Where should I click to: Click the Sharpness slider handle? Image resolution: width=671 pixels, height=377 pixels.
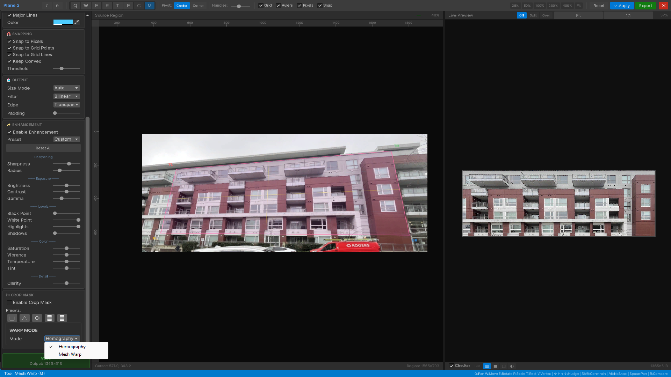coord(69,164)
